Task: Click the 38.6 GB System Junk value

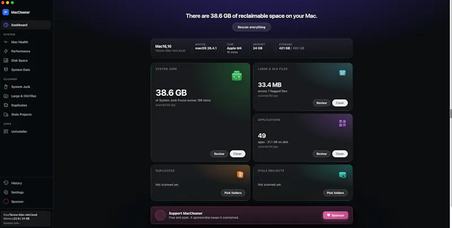Action: click(171, 93)
